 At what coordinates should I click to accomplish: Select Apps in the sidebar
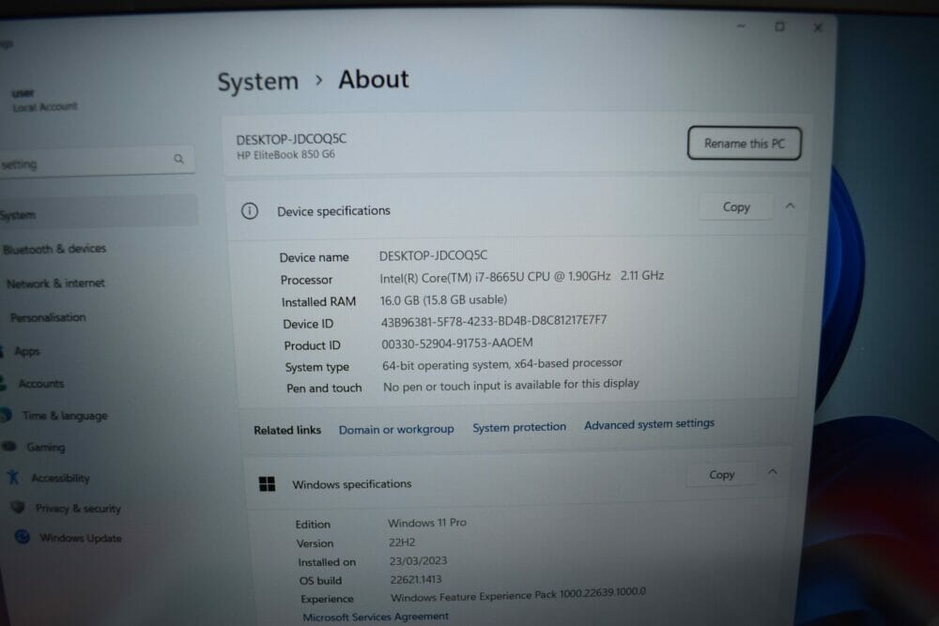point(27,351)
